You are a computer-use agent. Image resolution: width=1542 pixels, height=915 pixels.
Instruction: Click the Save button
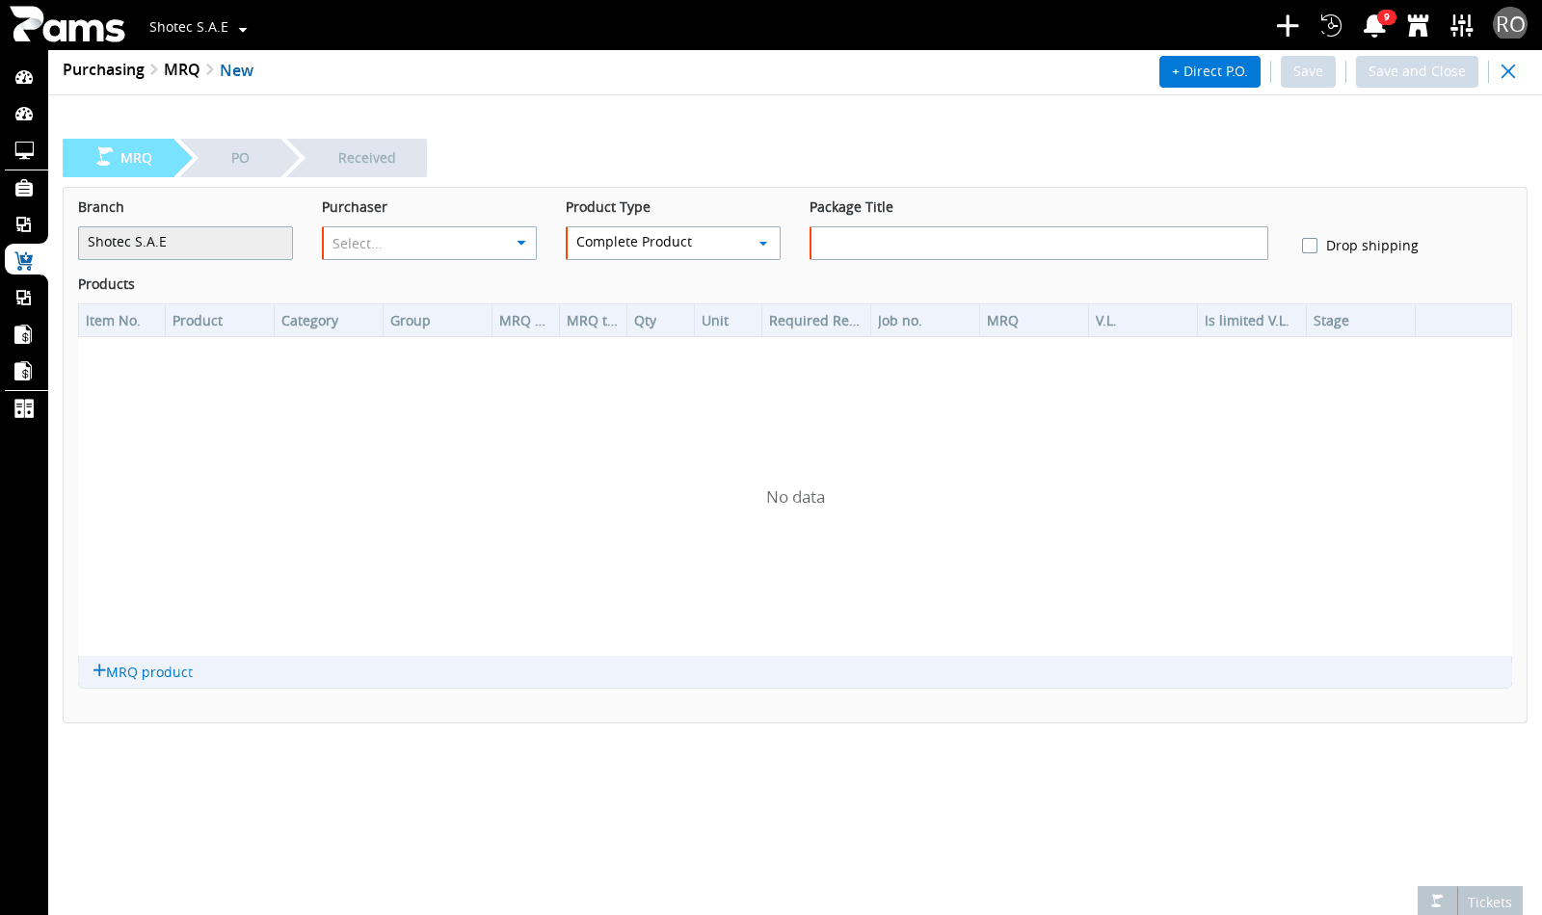[1308, 71]
